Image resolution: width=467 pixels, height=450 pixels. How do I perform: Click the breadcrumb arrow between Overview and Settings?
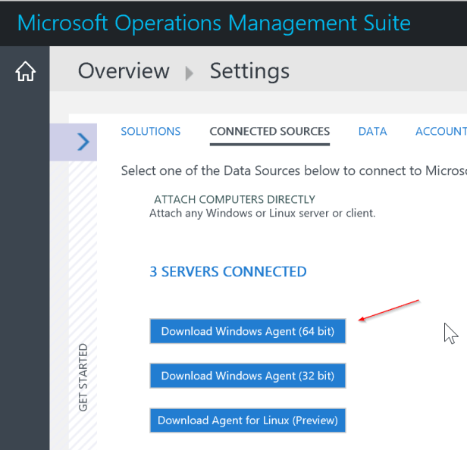point(190,73)
